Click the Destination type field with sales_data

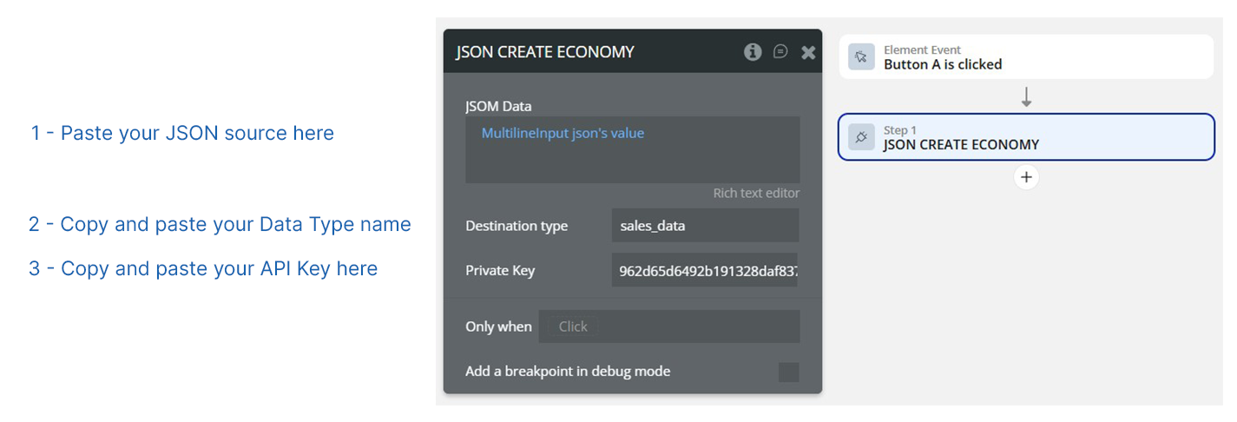click(704, 226)
